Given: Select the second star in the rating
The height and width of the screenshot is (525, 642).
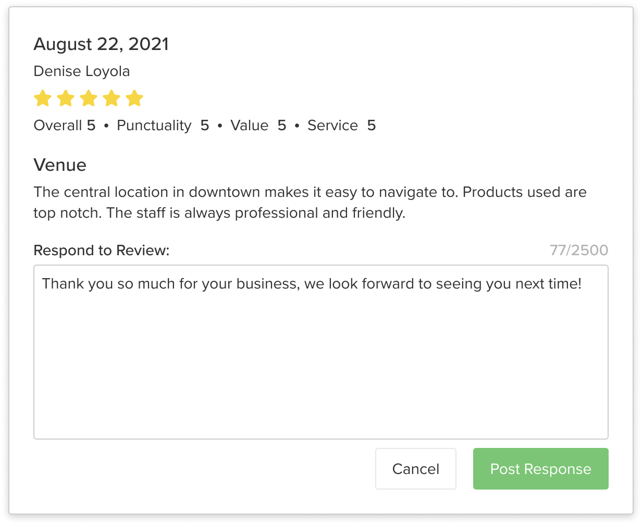Looking at the screenshot, I should click(x=66, y=97).
